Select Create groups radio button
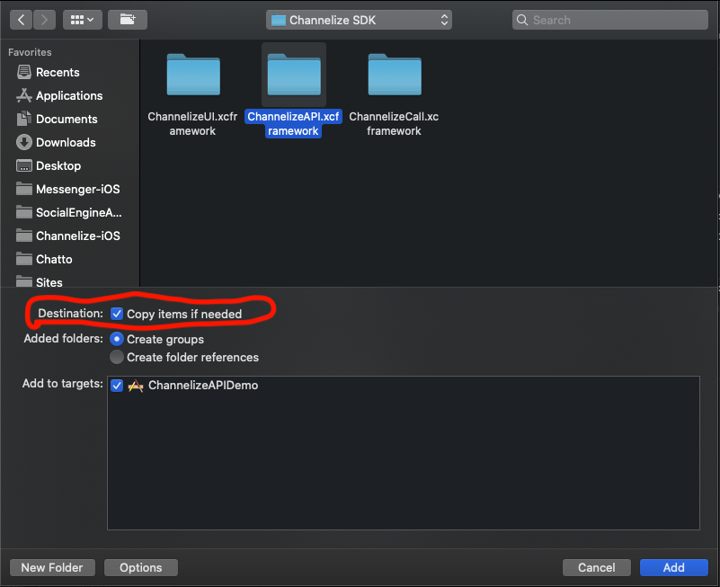The height and width of the screenshot is (587, 720). coord(117,339)
